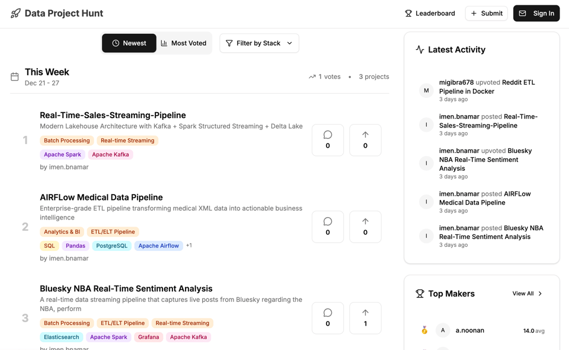Viewport: 569px width, 350px height.
Task: Click the Filter by Stack chevron arrow
Action: (x=290, y=43)
